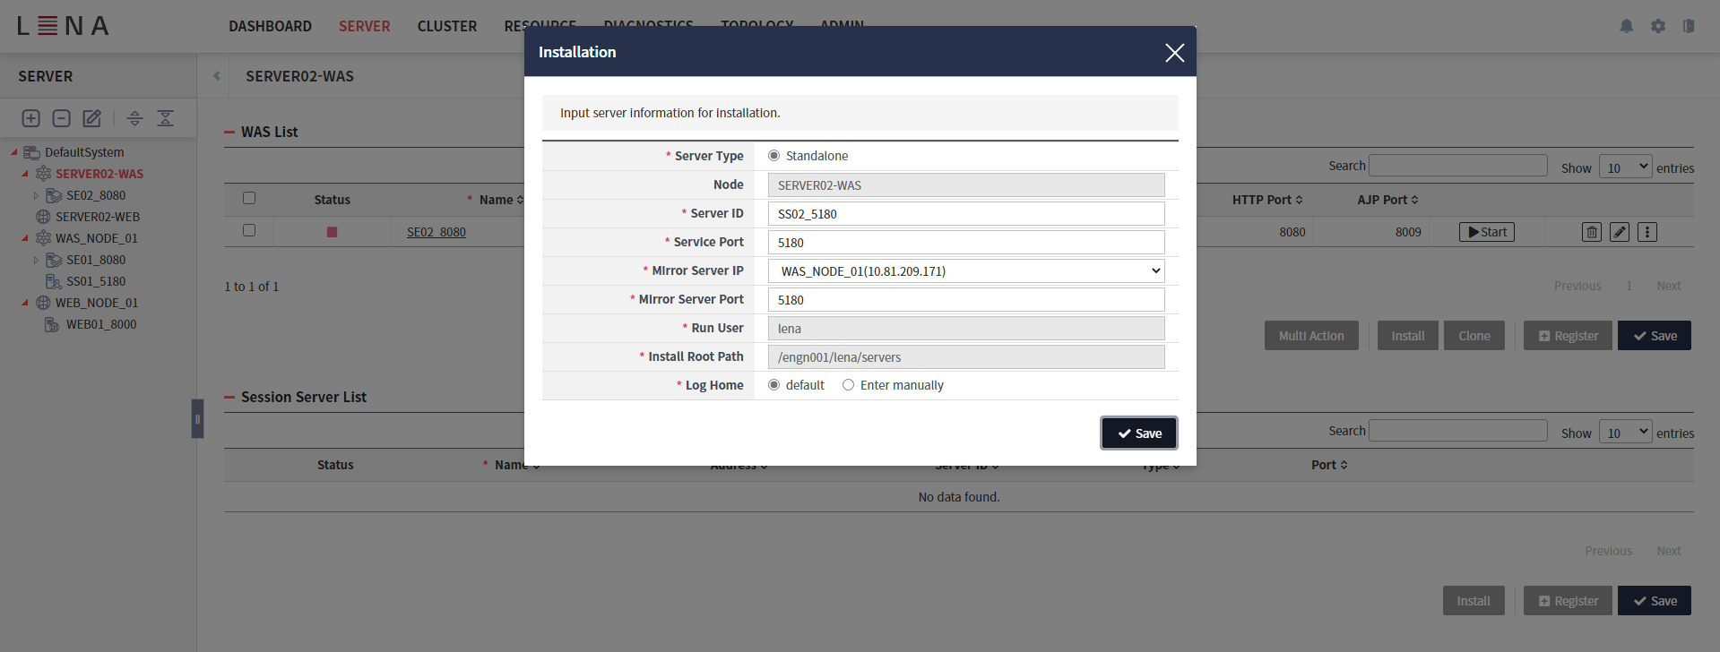Image resolution: width=1720 pixels, height=652 pixels.
Task: Close the Installation dialog with the X
Action: tap(1174, 53)
